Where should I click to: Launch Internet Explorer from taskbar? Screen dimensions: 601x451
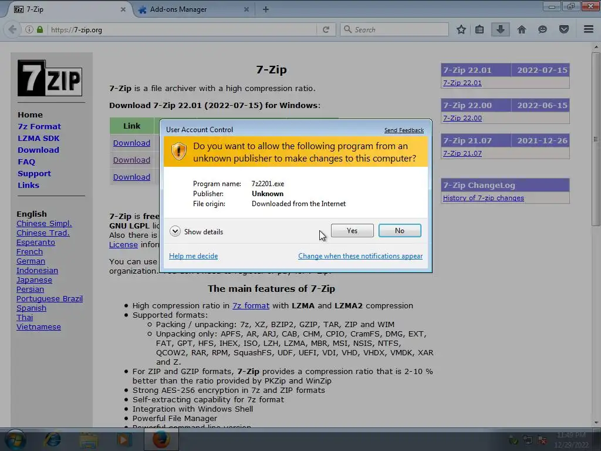click(x=52, y=439)
